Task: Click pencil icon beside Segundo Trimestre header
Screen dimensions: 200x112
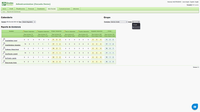Action: click(37, 31)
